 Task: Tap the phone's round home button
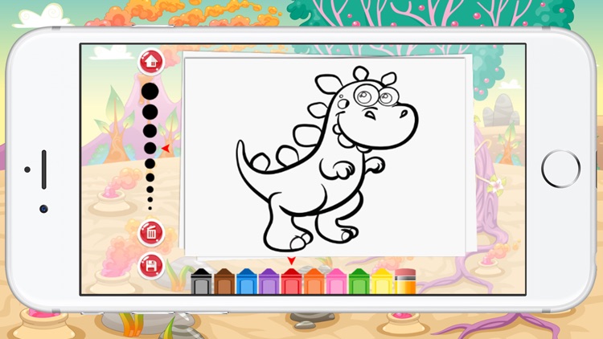click(560, 169)
